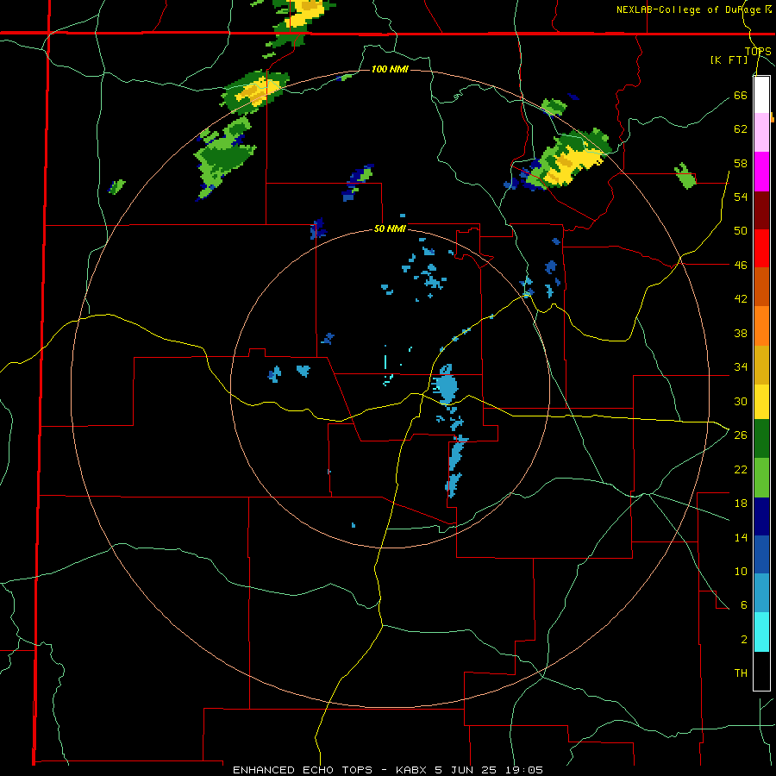Click the legend value "66"

(741, 95)
